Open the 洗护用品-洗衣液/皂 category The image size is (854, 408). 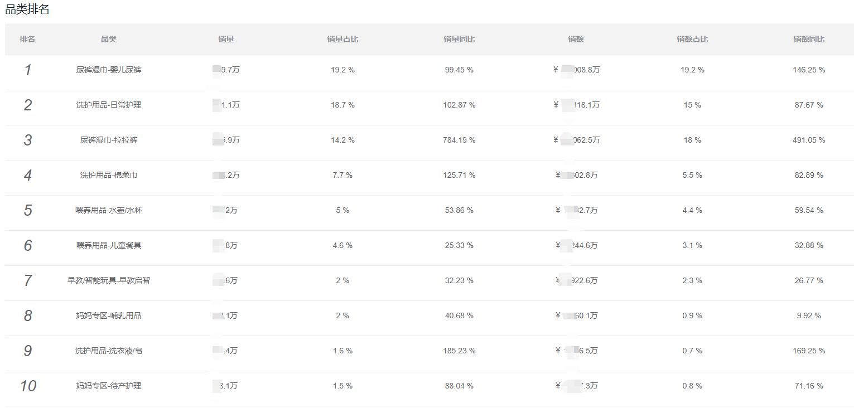tap(109, 351)
